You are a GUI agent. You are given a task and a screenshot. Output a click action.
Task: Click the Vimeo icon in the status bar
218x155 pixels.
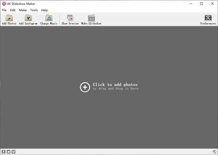click(13, 152)
